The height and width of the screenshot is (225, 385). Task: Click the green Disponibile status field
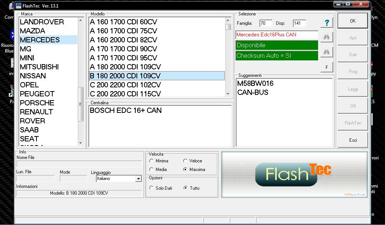click(x=277, y=45)
